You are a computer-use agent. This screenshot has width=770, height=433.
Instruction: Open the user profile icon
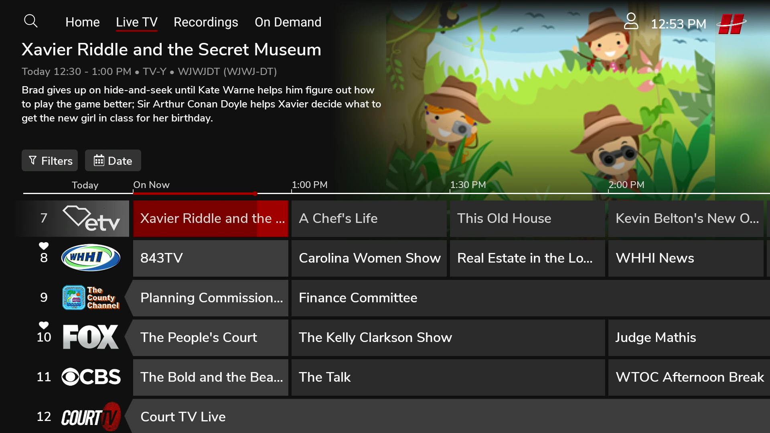pyautogui.click(x=631, y=21)
